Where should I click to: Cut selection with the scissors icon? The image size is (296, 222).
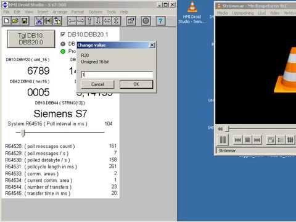point(39,21)
